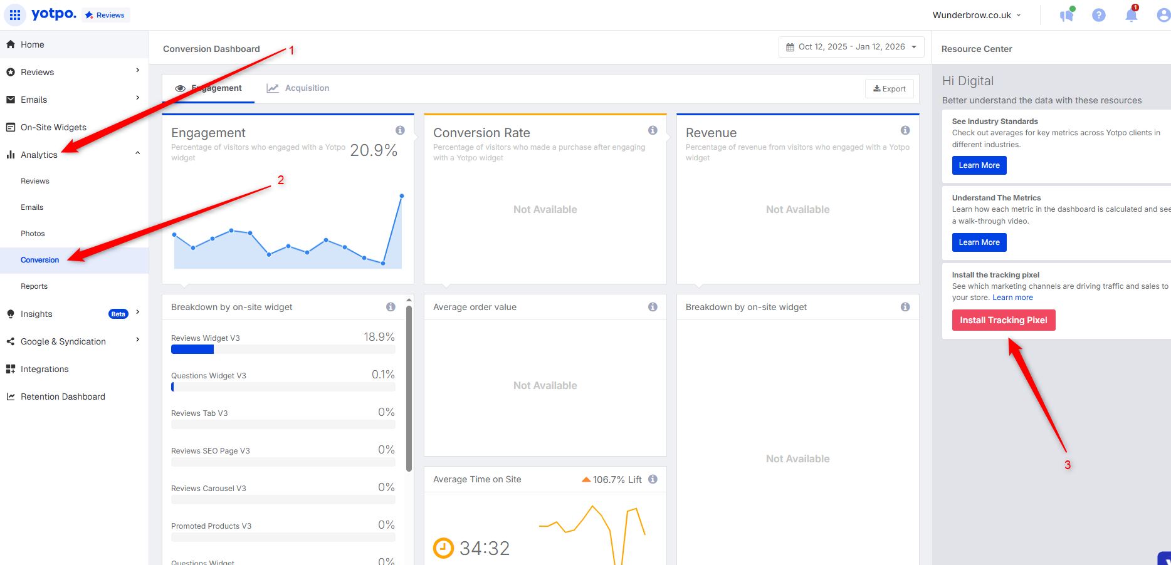Click the Analytics bar chart icon
The image size is (1171, 565).
tap(11, 155)
